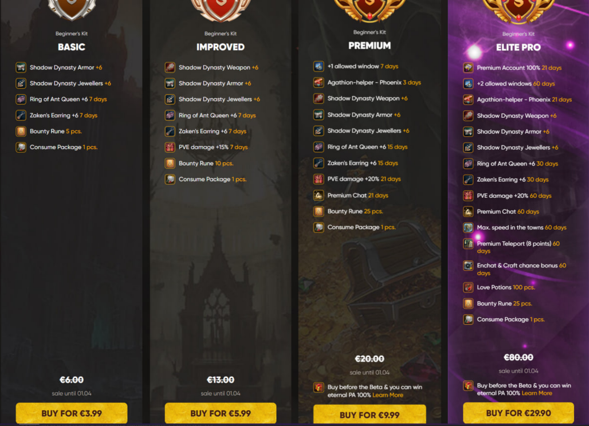
Task: Click PVE damage +15% icon in Improved kit
Action: click(x=170, y=147)
